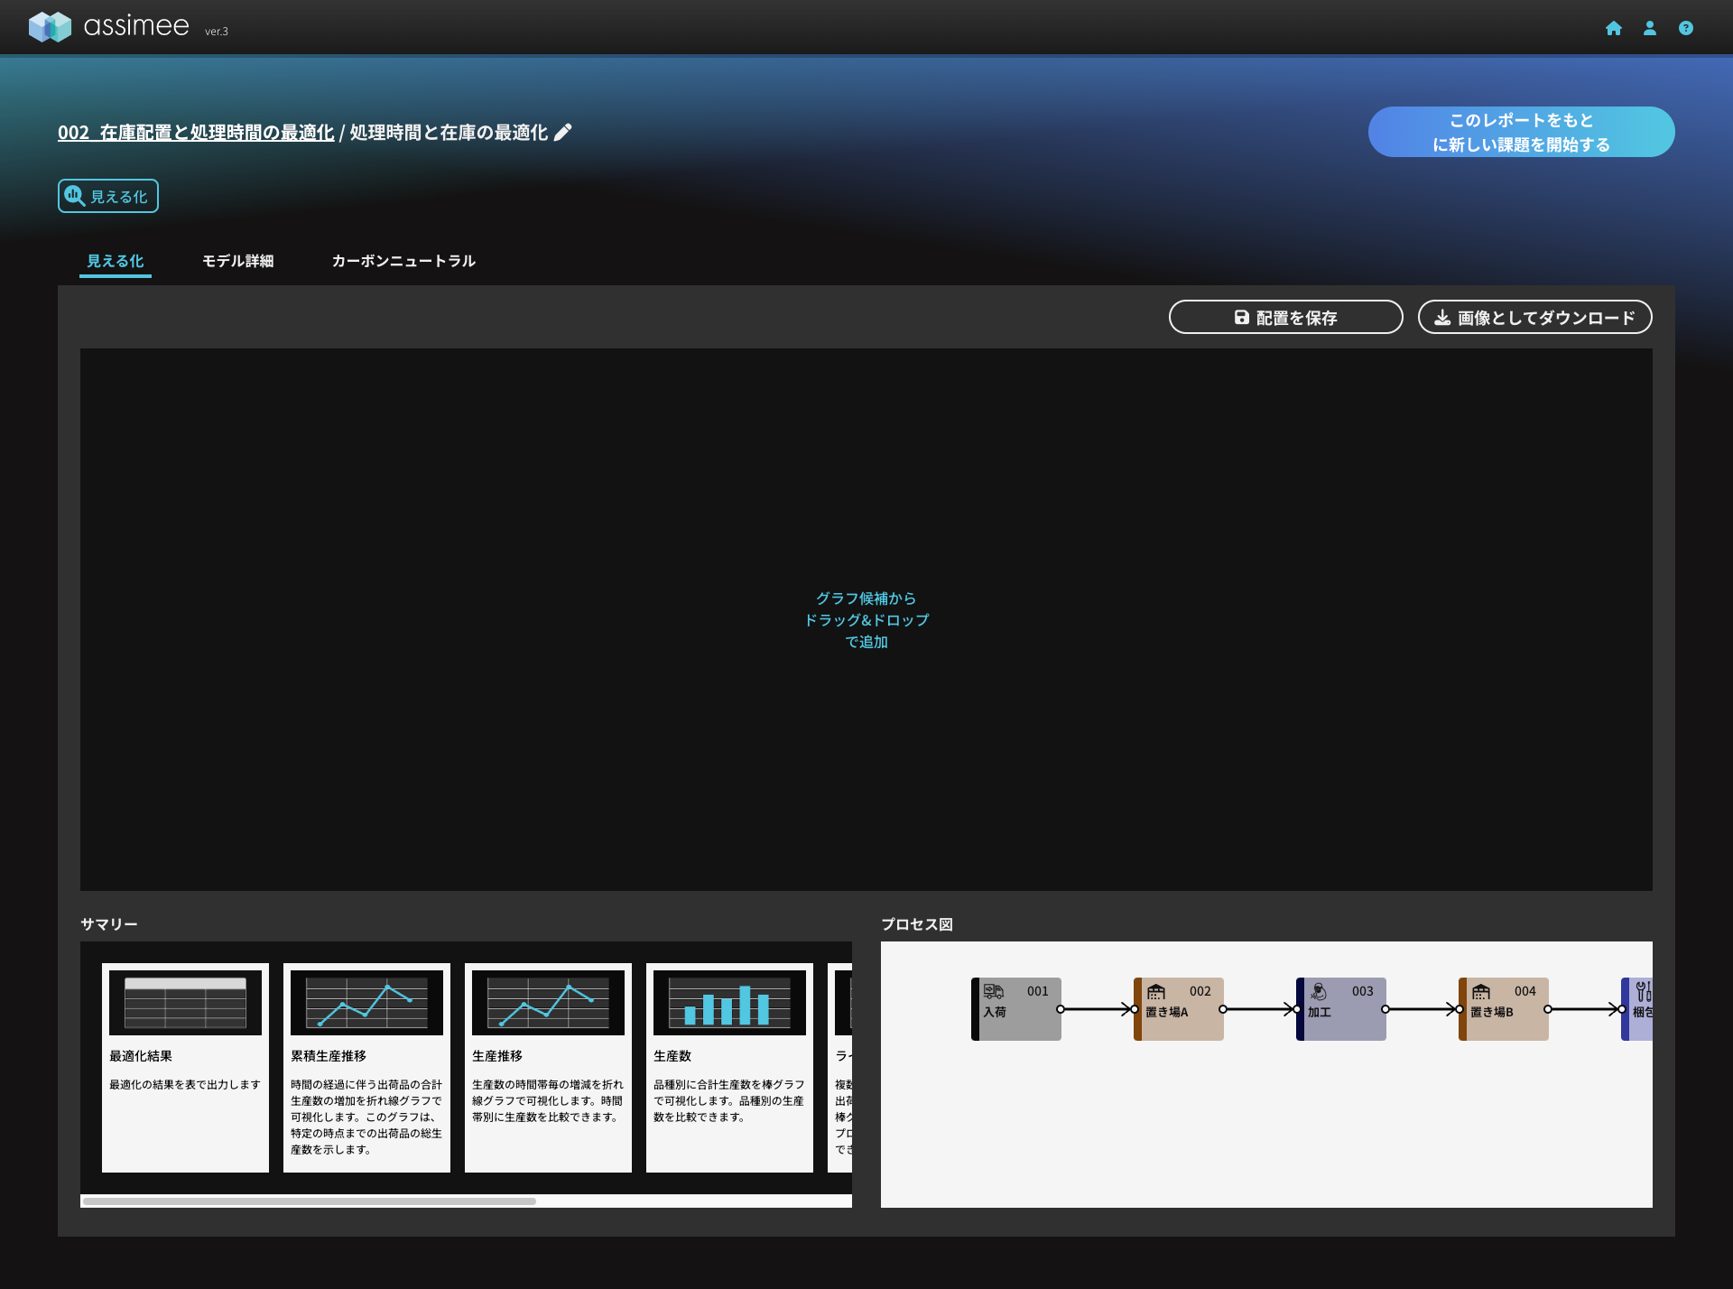Select the 生産数 bar chart card
Image resolution: width=1733 pixels, height=1289 pixels.
729,1067
